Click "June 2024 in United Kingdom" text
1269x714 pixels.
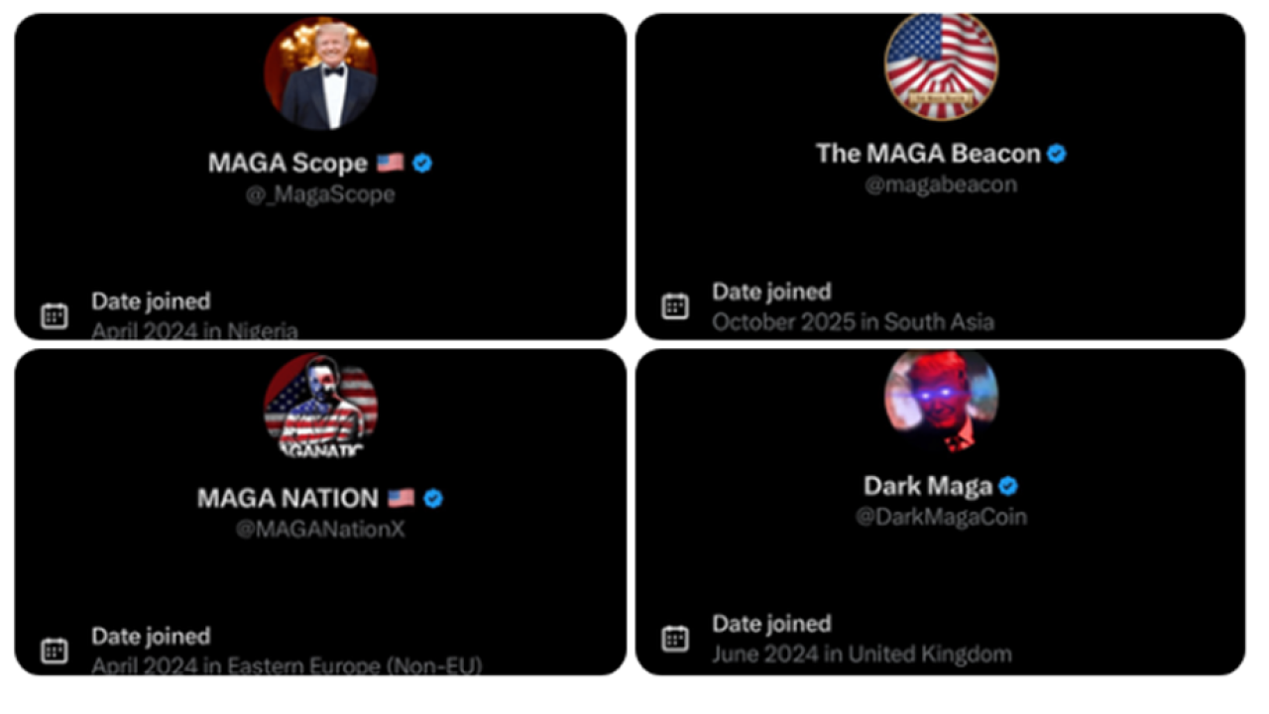tap(862, 654)
